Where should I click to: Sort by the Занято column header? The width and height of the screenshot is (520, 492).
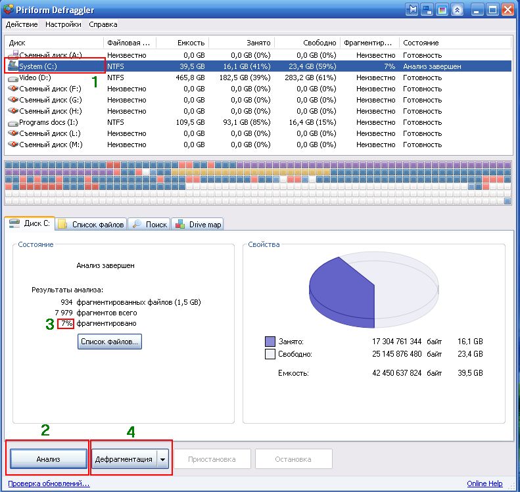click(241, 43)
